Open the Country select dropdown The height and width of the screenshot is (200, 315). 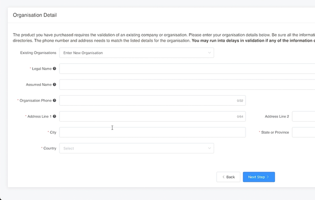click(x=136, y=148)
